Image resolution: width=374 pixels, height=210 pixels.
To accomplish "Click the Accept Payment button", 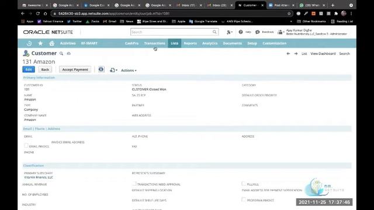I will click(x=75, y=69).
